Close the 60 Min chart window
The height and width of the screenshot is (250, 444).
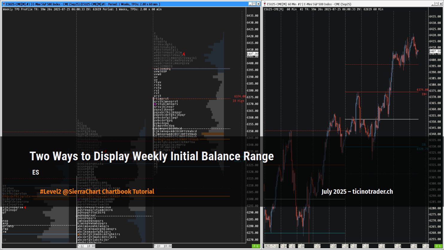(440, 4)
